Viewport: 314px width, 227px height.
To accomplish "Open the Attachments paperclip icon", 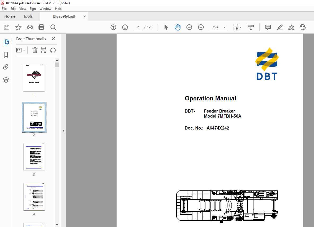I will coord(6,67).
